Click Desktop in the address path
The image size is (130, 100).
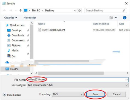click(50, 11)
